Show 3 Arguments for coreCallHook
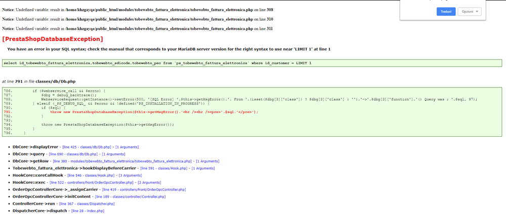This screenshot has height=221, width=506. pos(131,175)
